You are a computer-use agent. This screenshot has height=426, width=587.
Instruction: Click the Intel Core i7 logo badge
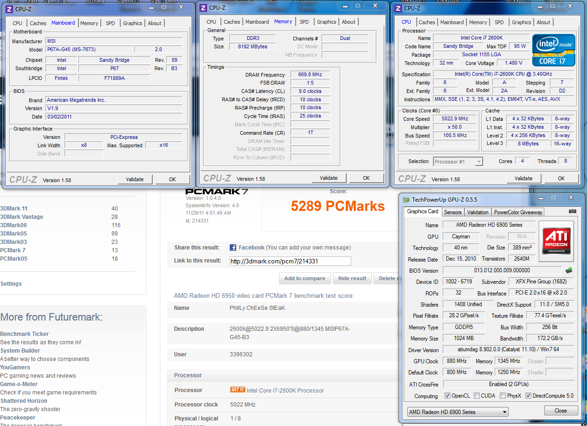click(554, 51)
